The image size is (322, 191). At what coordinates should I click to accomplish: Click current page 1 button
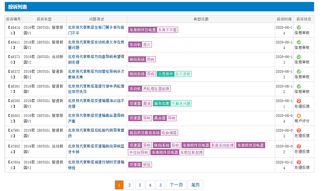coord(119,185)
